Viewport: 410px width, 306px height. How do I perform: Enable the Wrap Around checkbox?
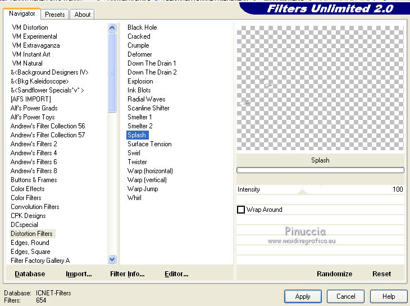(241, 210)
